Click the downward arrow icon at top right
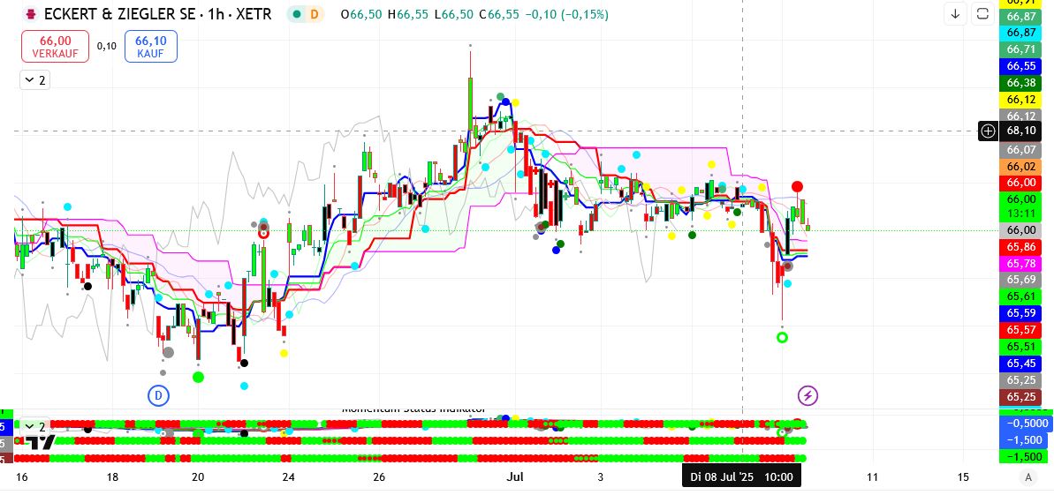Screen dimensions: 1054x495 [x=955, y=13]
